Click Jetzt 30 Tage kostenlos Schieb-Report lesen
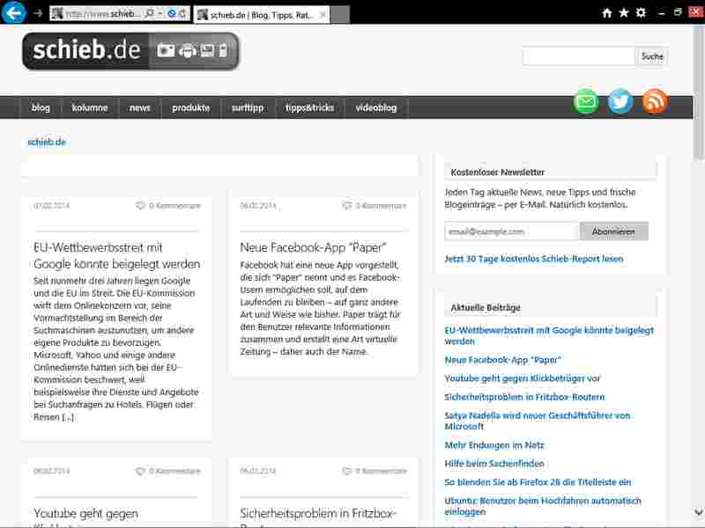The height and width of the screenshot is (528, 705). (534, 259)
